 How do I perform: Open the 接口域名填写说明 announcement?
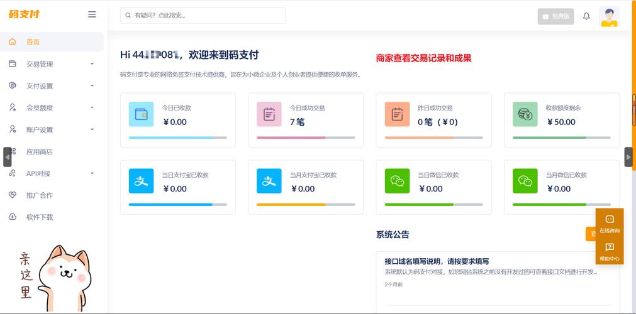437,261
